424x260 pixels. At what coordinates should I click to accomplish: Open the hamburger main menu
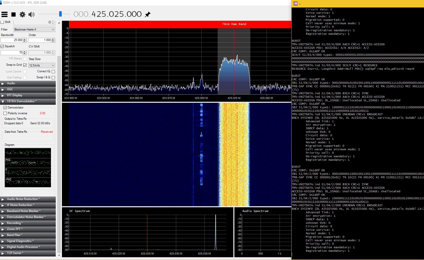(4, 14)
